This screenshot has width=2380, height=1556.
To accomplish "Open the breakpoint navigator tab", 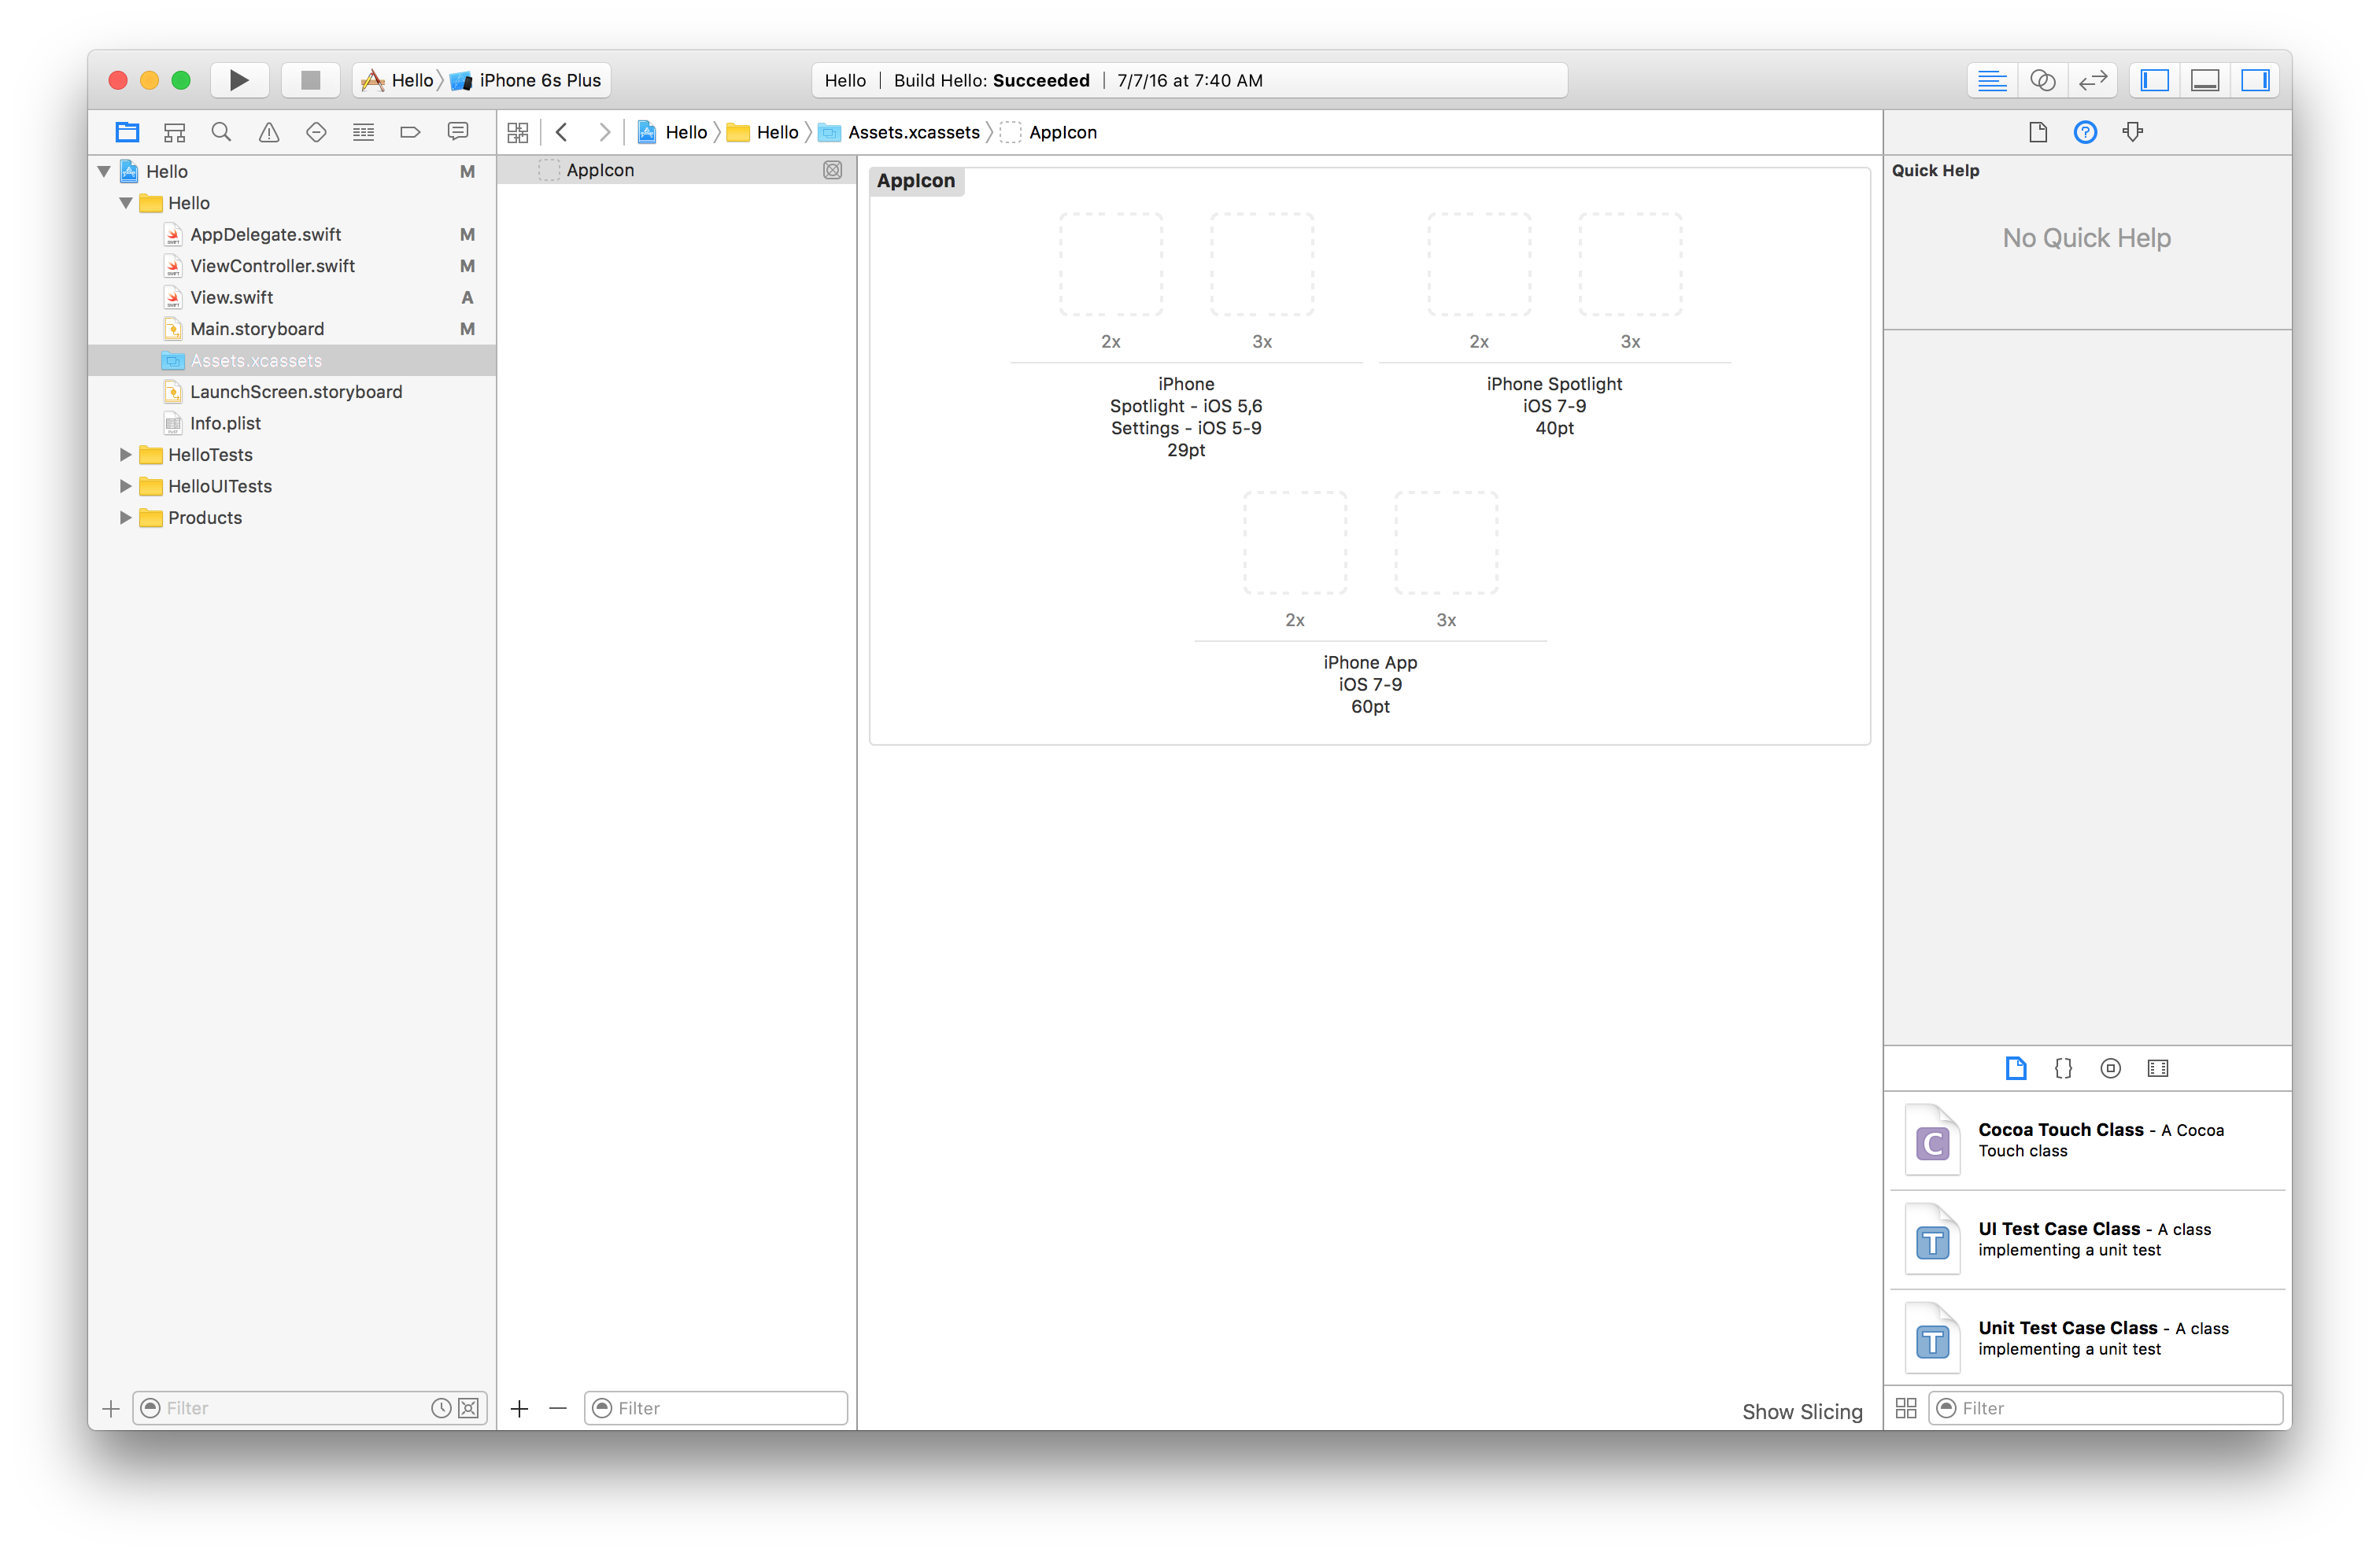I will pyautogui.click(x=410, y=132).
